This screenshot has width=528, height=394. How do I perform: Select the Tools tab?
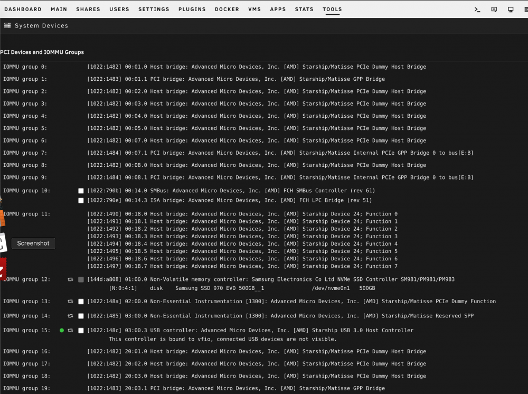pyautogui.click(x=332, y=10)
